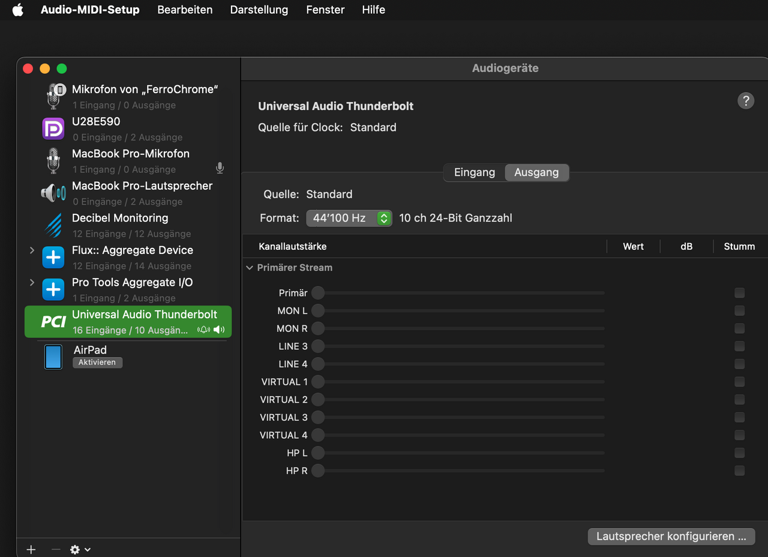Screen dimensions: 768x557
Task: Enable mute on VIRTUAL 2
Action: click(739, 399)
